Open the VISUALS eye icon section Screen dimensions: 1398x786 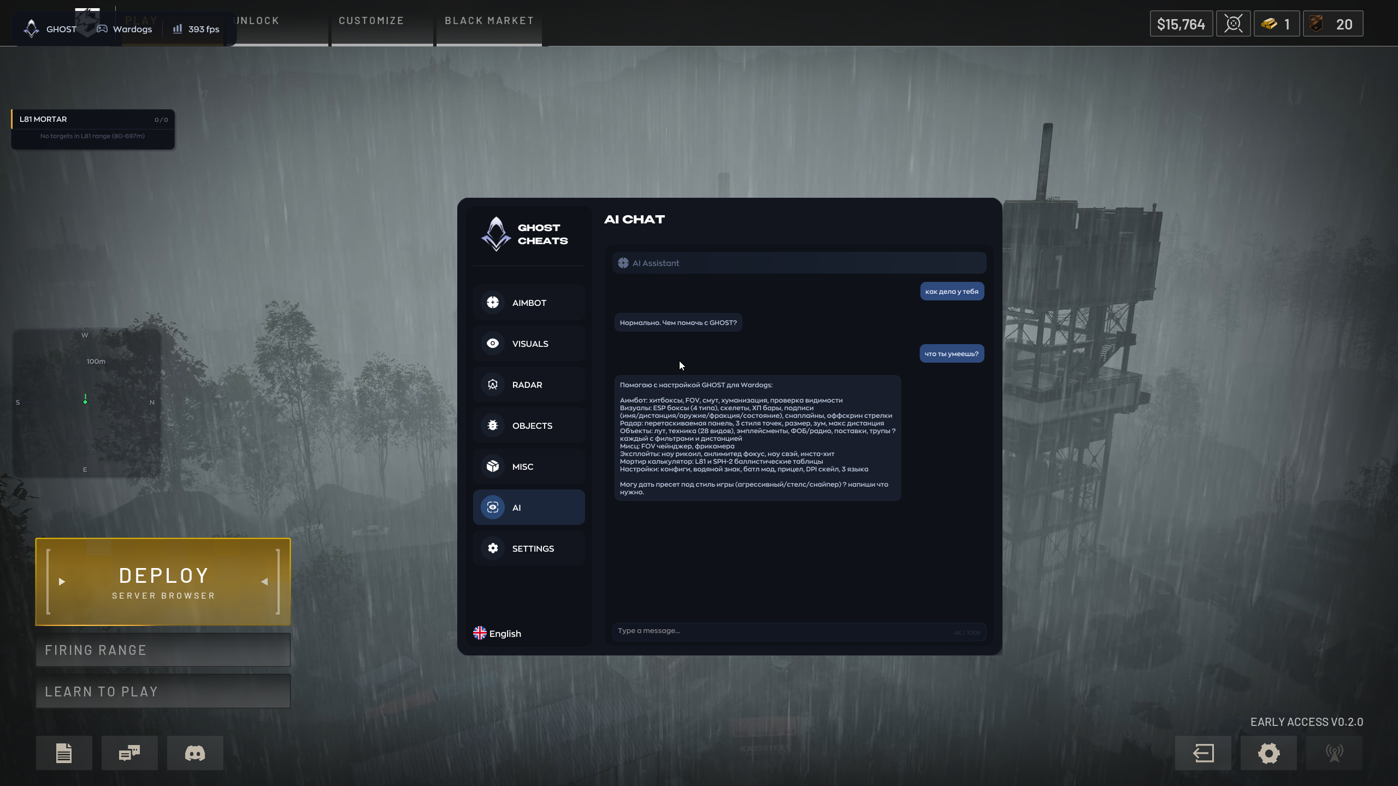pos(528,344)
